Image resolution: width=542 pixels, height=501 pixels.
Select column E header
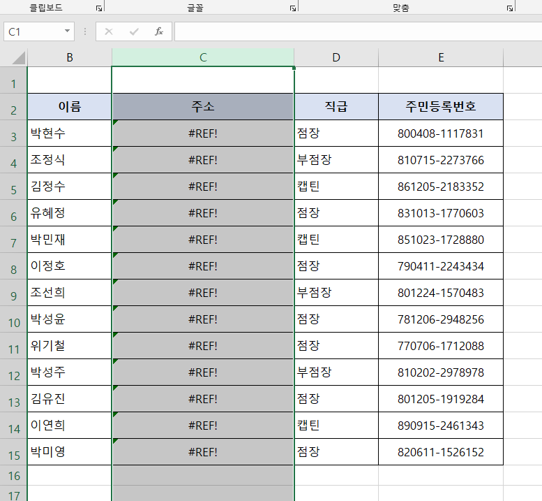[441, 57]
